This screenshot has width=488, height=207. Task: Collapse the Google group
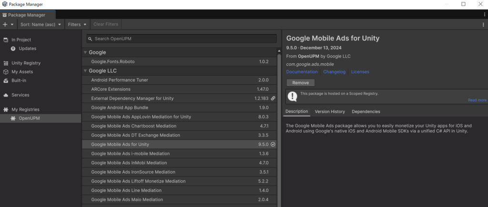click(x=85, y=52)
